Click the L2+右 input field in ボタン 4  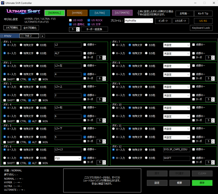(68, 108)
